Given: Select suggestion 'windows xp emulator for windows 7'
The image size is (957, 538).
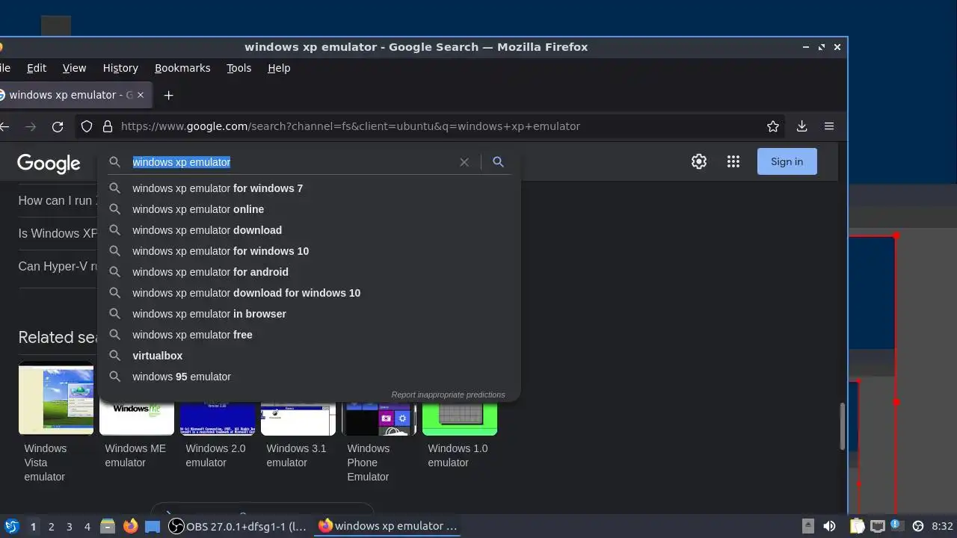Looking at the screenshot, I should 309,188.
